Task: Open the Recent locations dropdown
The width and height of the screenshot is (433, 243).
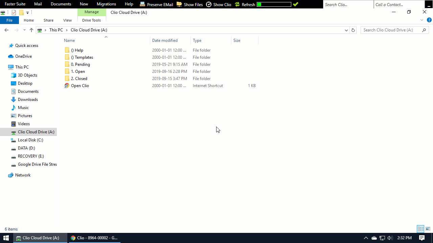Action: click(x=24, y=30)
